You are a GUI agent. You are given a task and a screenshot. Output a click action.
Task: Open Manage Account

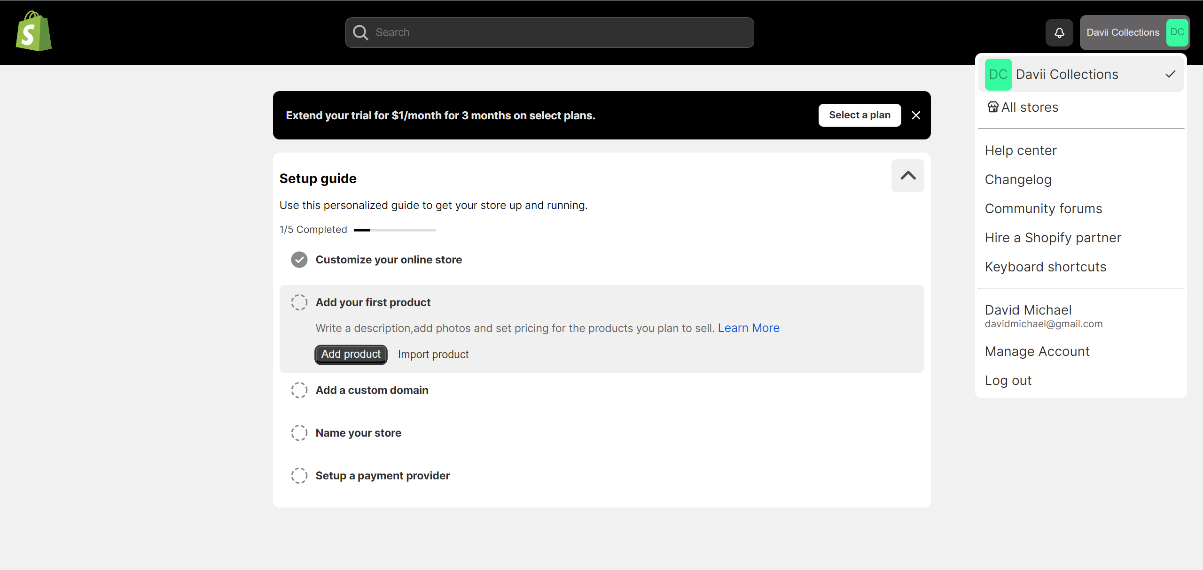(x=1037, y=351)
